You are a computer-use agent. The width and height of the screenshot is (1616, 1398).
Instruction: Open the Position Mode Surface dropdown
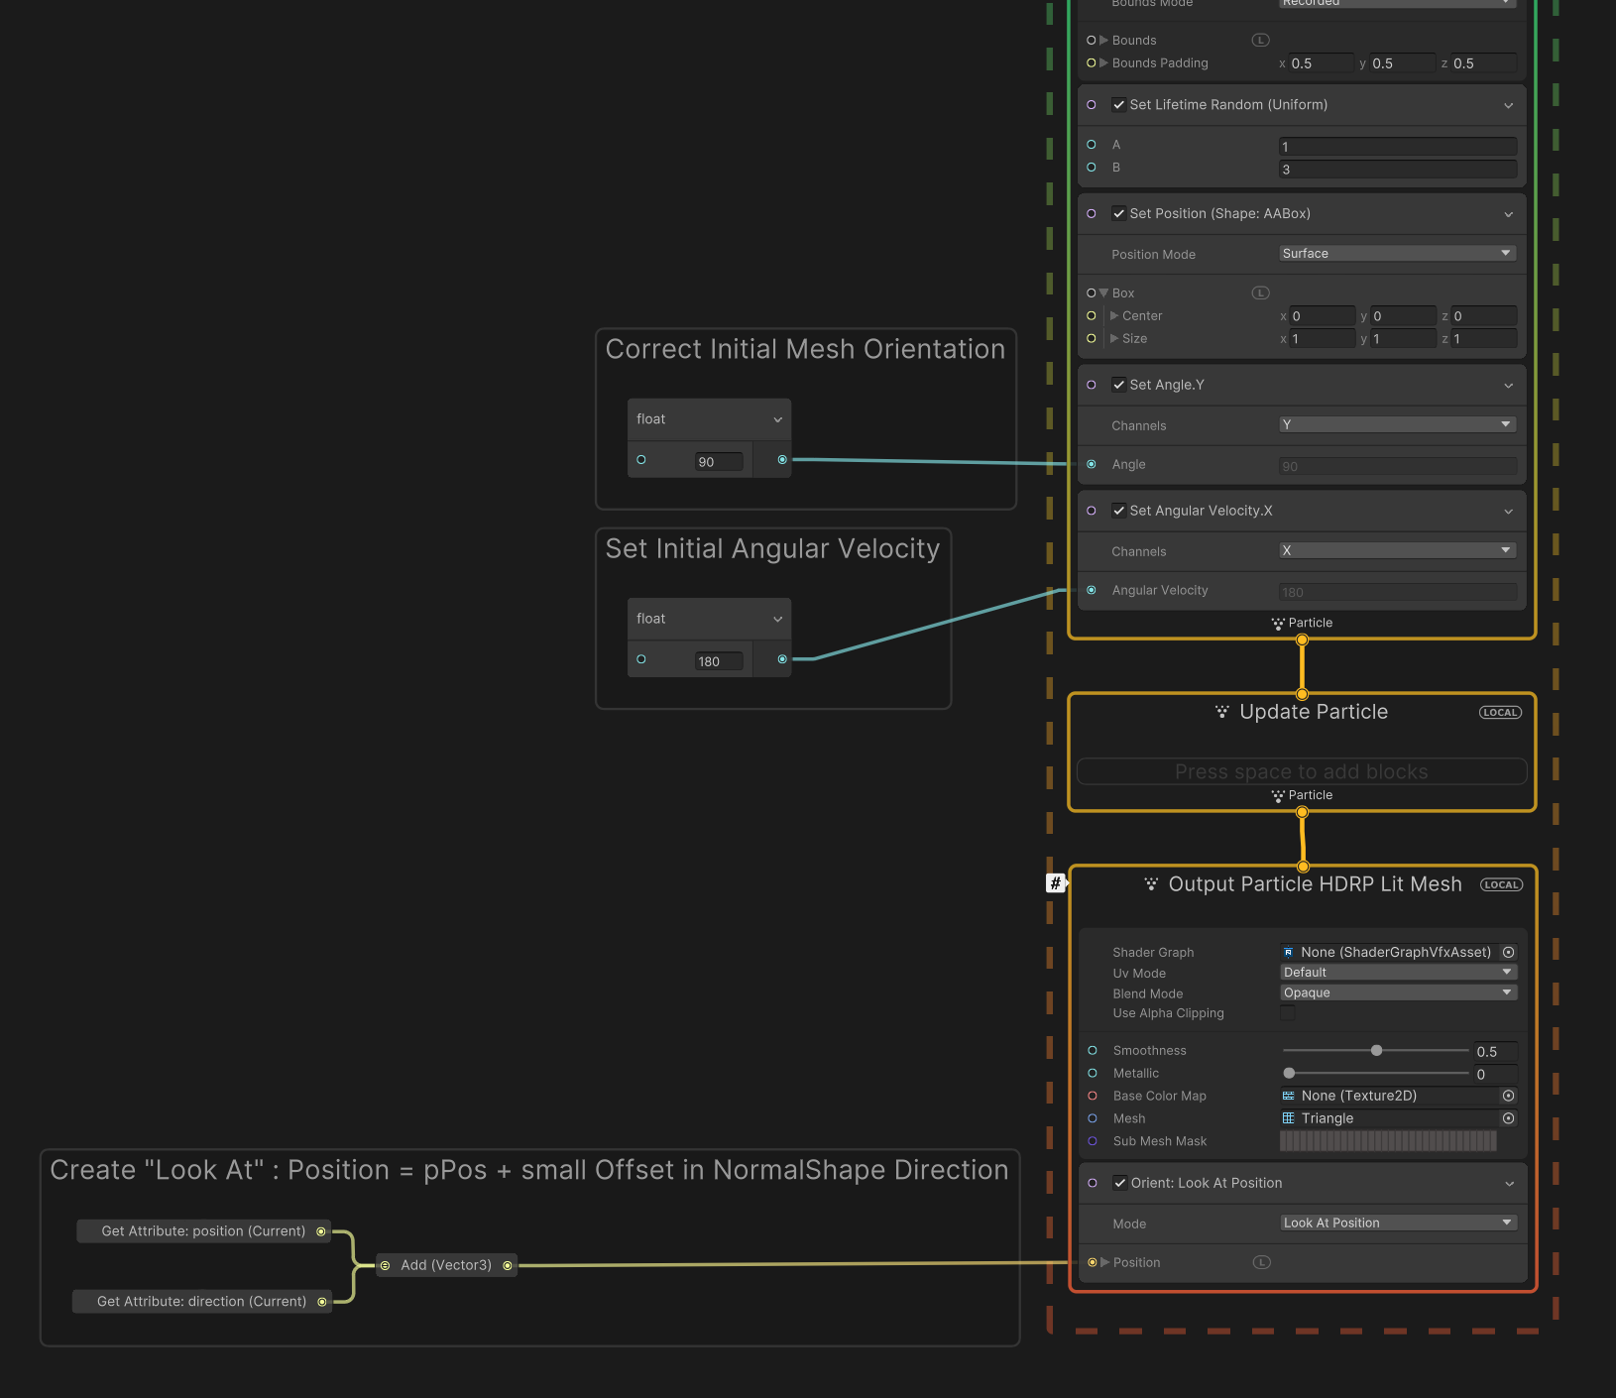1397,253
